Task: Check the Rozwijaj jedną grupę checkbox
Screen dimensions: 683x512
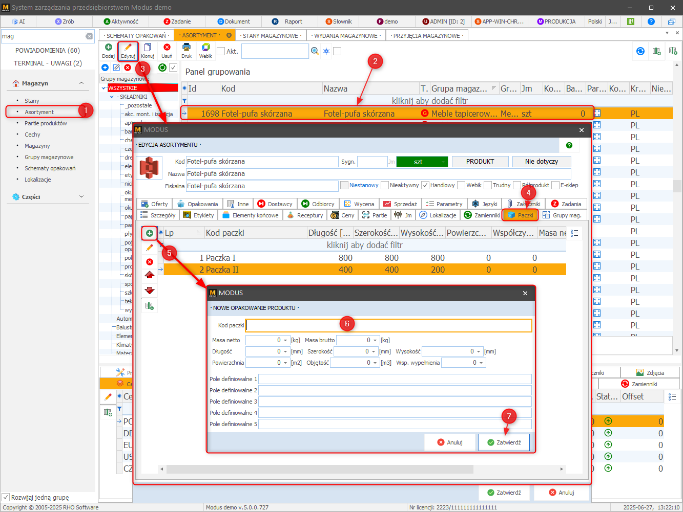Action: pos(6,497)
